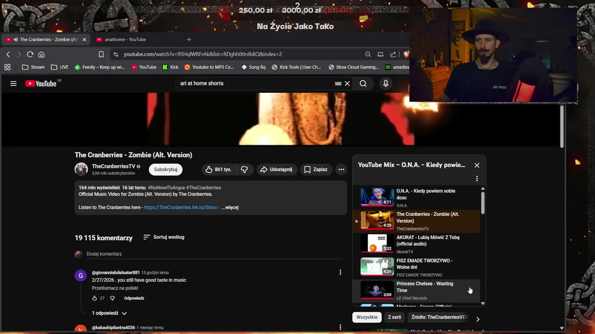This screenshot has width=595, height=334.
Task: Click the Dodaj komentarz input field
Action: click(214, 254)
